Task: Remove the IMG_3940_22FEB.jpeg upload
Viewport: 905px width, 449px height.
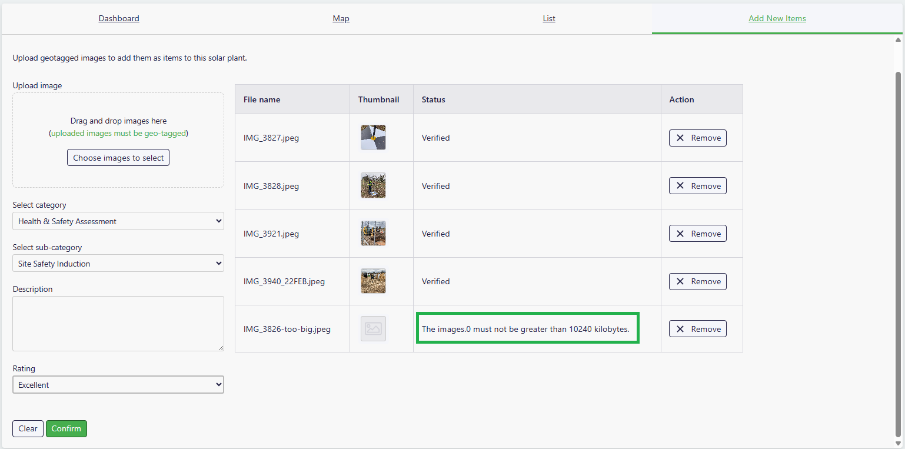Action: pyautogui.click(x=697, y=281)
